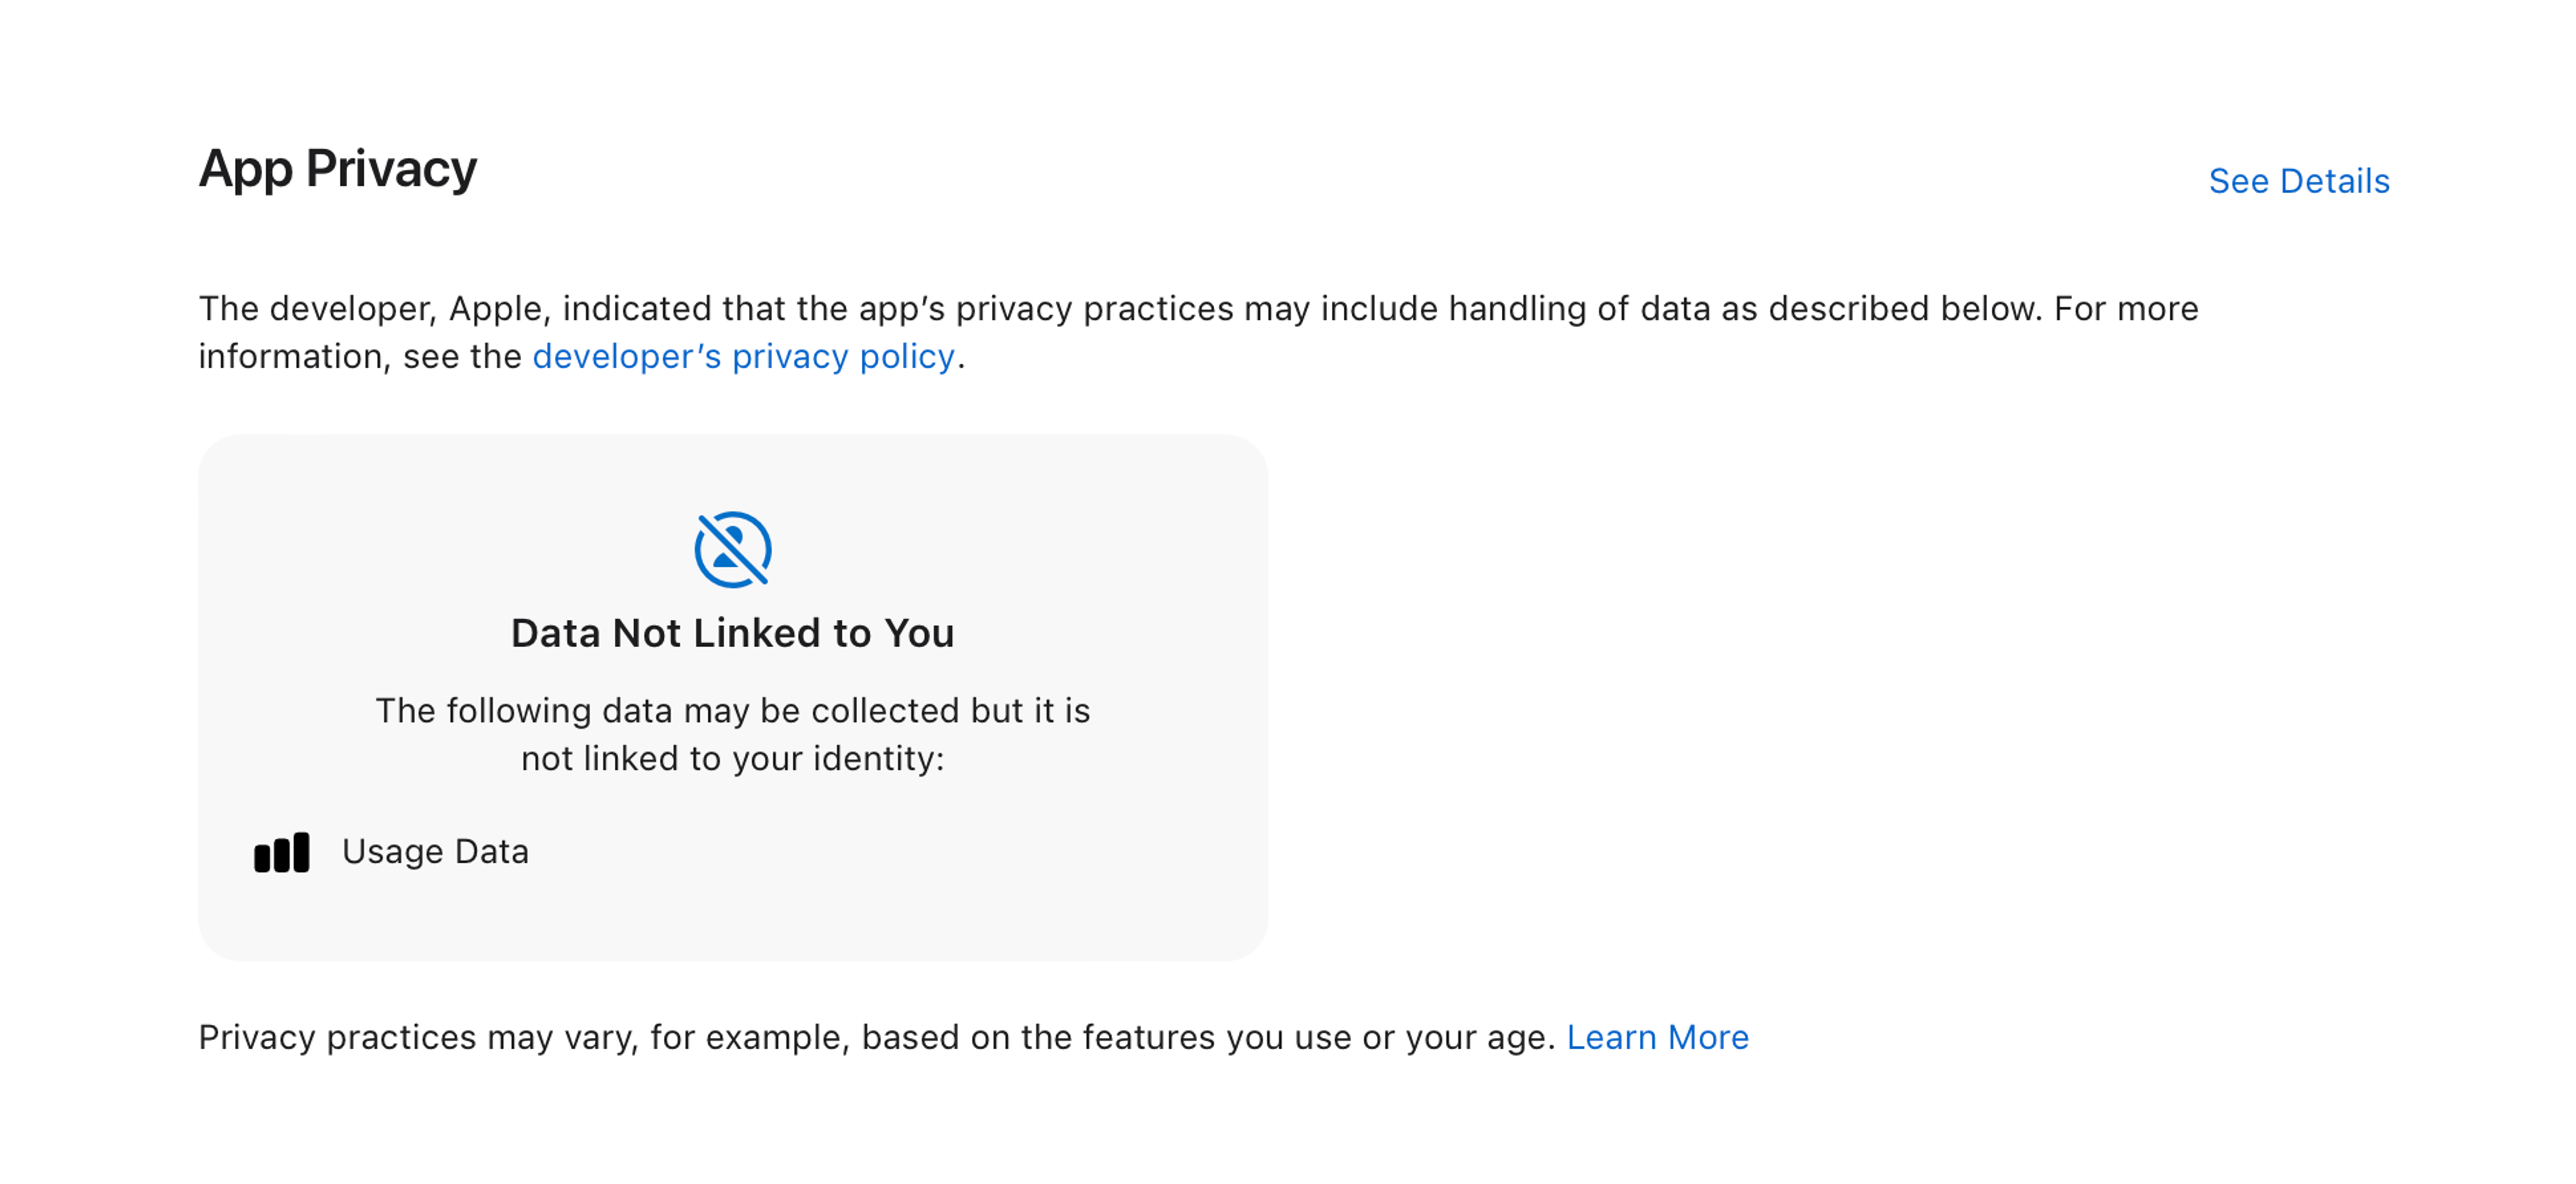The width and height of the screenshot is (2576, 1184).
Task: Click the middle bar of the Usage Data glyph
Action: 282,856
